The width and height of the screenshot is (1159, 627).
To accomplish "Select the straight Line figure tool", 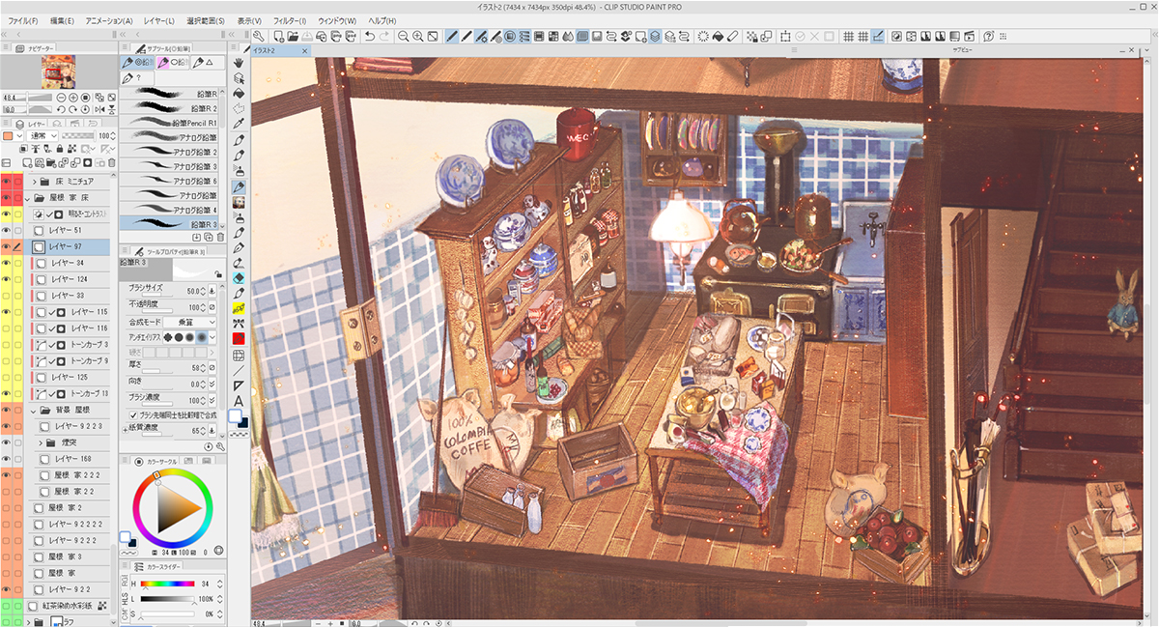I will [239, 370].
